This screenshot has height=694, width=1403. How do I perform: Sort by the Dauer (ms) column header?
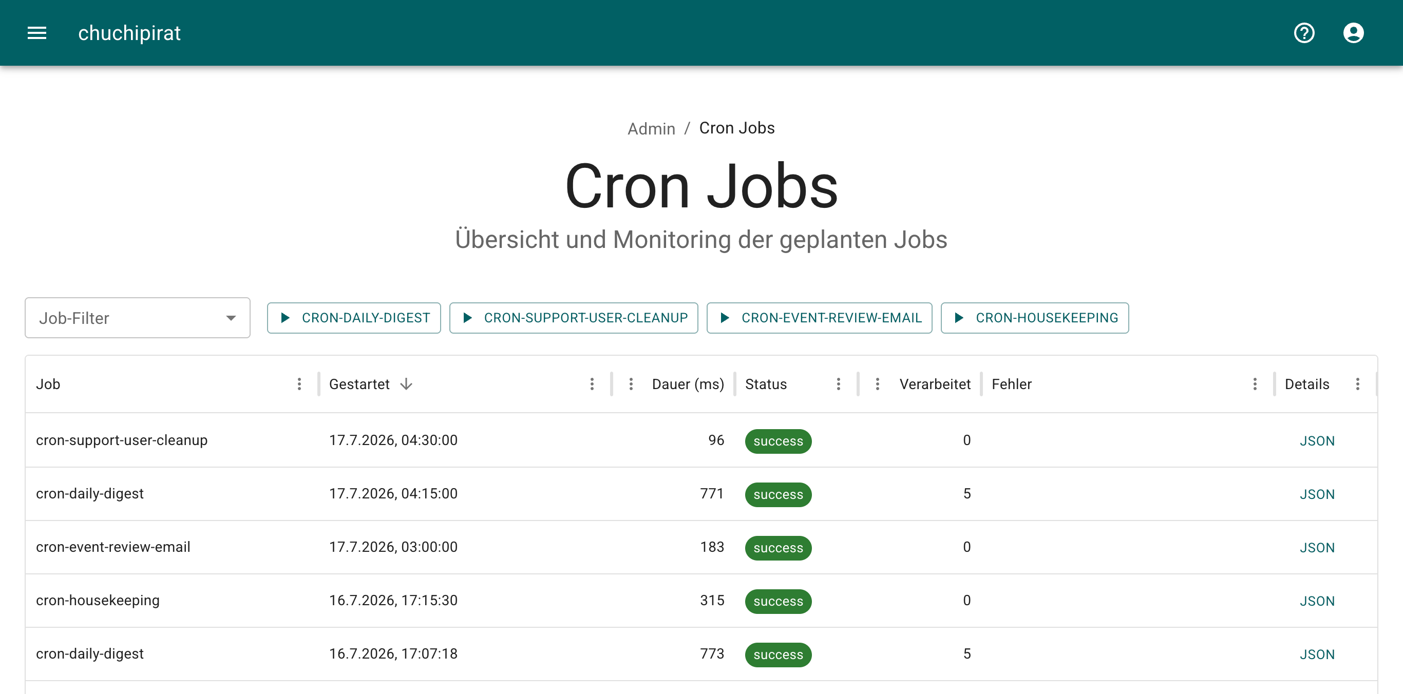pos(688,384)
